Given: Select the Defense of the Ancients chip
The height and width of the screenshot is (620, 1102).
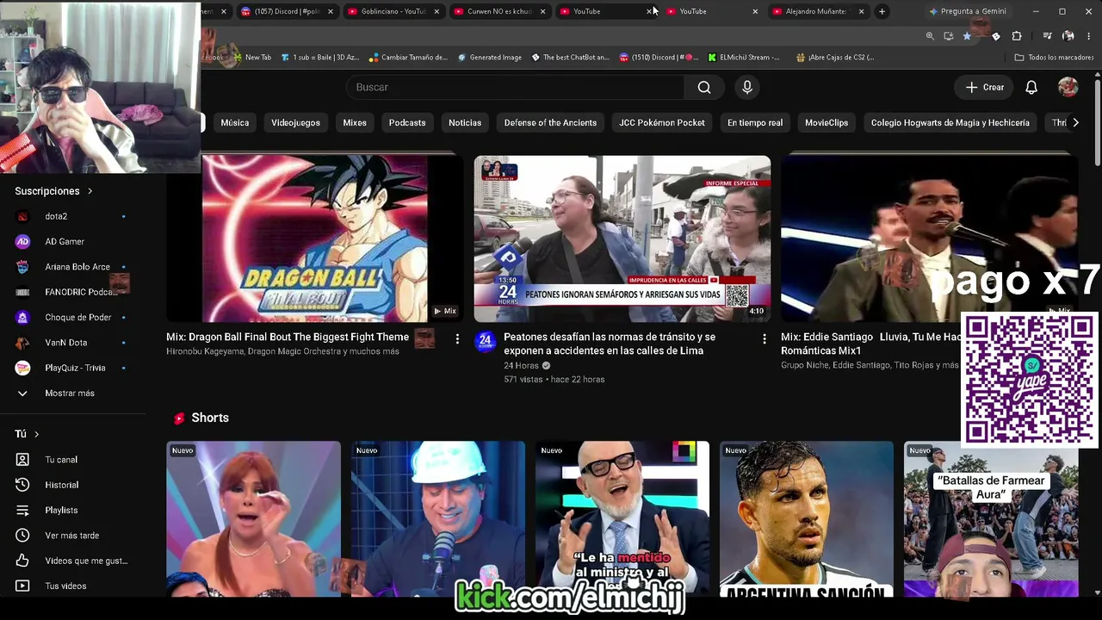Looking at the screenshot, I should (x=550, y=122).
